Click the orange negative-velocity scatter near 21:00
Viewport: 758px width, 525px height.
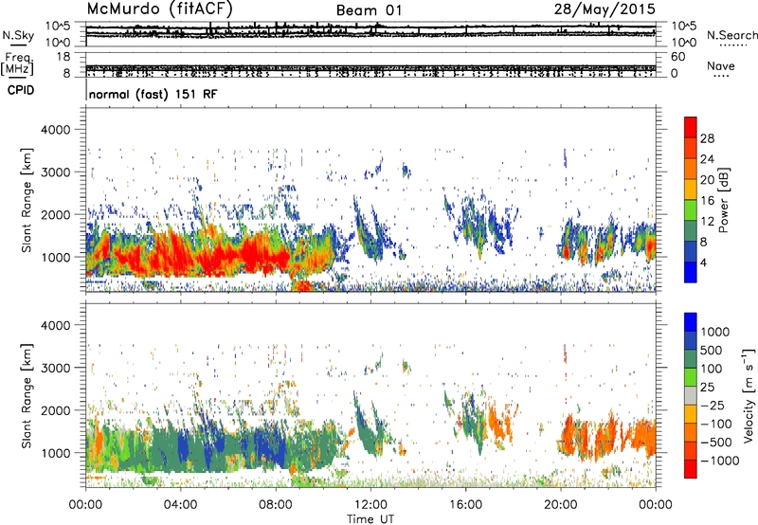[585, 438]
